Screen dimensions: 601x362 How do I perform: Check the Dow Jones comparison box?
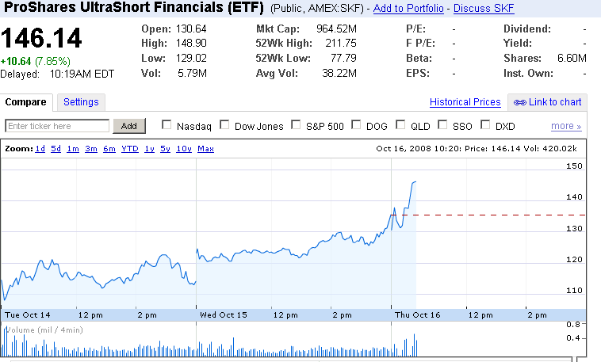click(x=225, y=125)
